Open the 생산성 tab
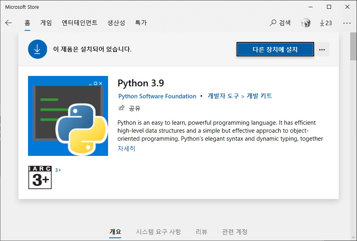Screen dimensions: 357x241 coord(116,23)
